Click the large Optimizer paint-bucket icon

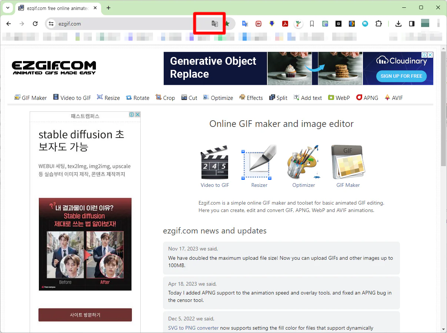click(304, 162)
